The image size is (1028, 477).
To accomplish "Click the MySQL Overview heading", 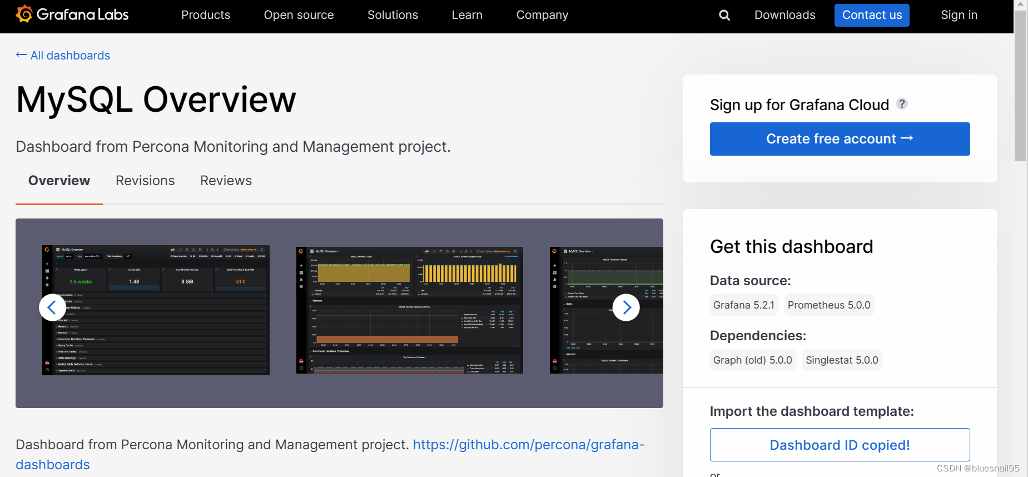I will tap(156, 100).
